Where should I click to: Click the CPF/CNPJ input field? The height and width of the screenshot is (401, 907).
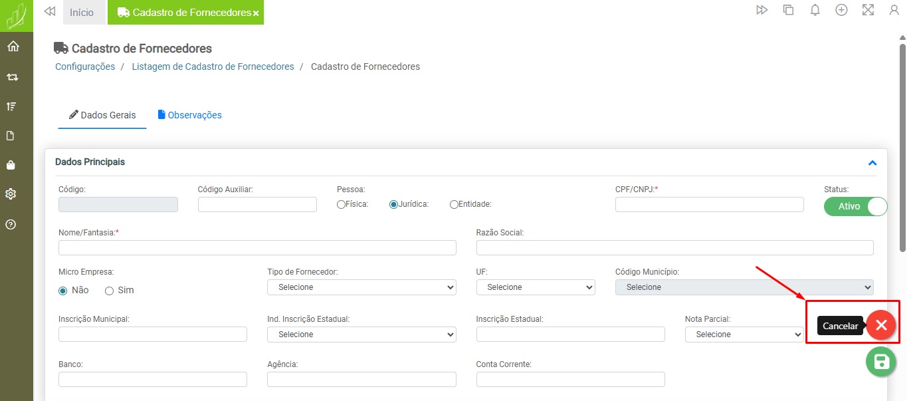click(x=709, y=204)
